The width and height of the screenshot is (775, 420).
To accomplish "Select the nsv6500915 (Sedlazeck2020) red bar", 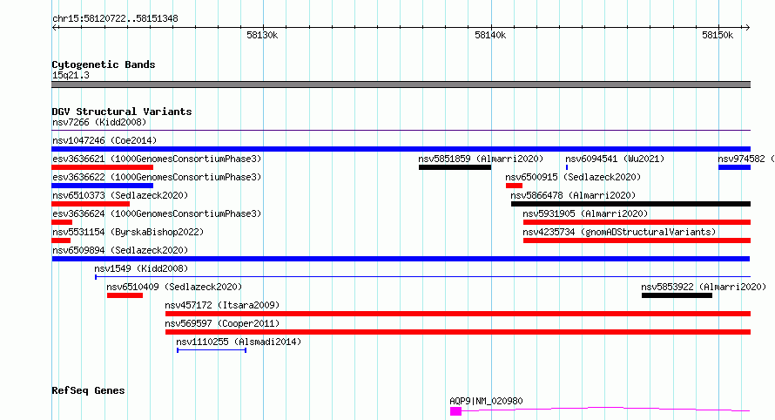I will [x=514, y=186].
